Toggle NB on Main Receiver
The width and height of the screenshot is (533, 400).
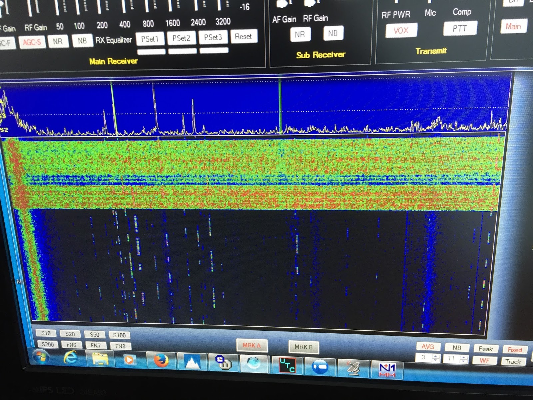pyautogui.click(x=82, y=41)
